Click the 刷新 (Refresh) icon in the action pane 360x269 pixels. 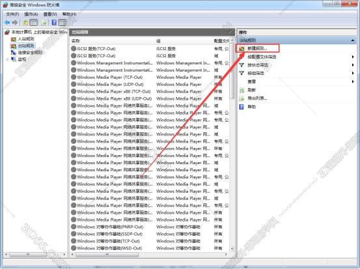242,90
